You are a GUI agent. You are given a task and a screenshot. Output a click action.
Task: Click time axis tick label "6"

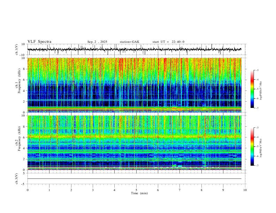pyautogui.click(x=158, y=190)
